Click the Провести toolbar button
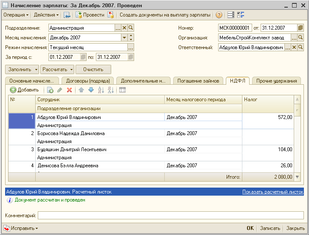 (90, 15)
